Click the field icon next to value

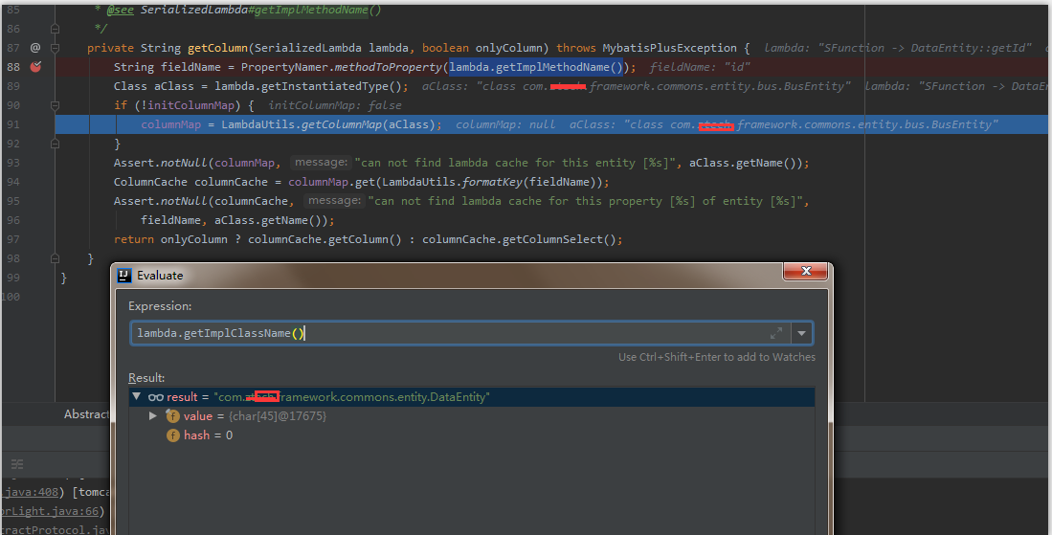[x=173, y=416]
